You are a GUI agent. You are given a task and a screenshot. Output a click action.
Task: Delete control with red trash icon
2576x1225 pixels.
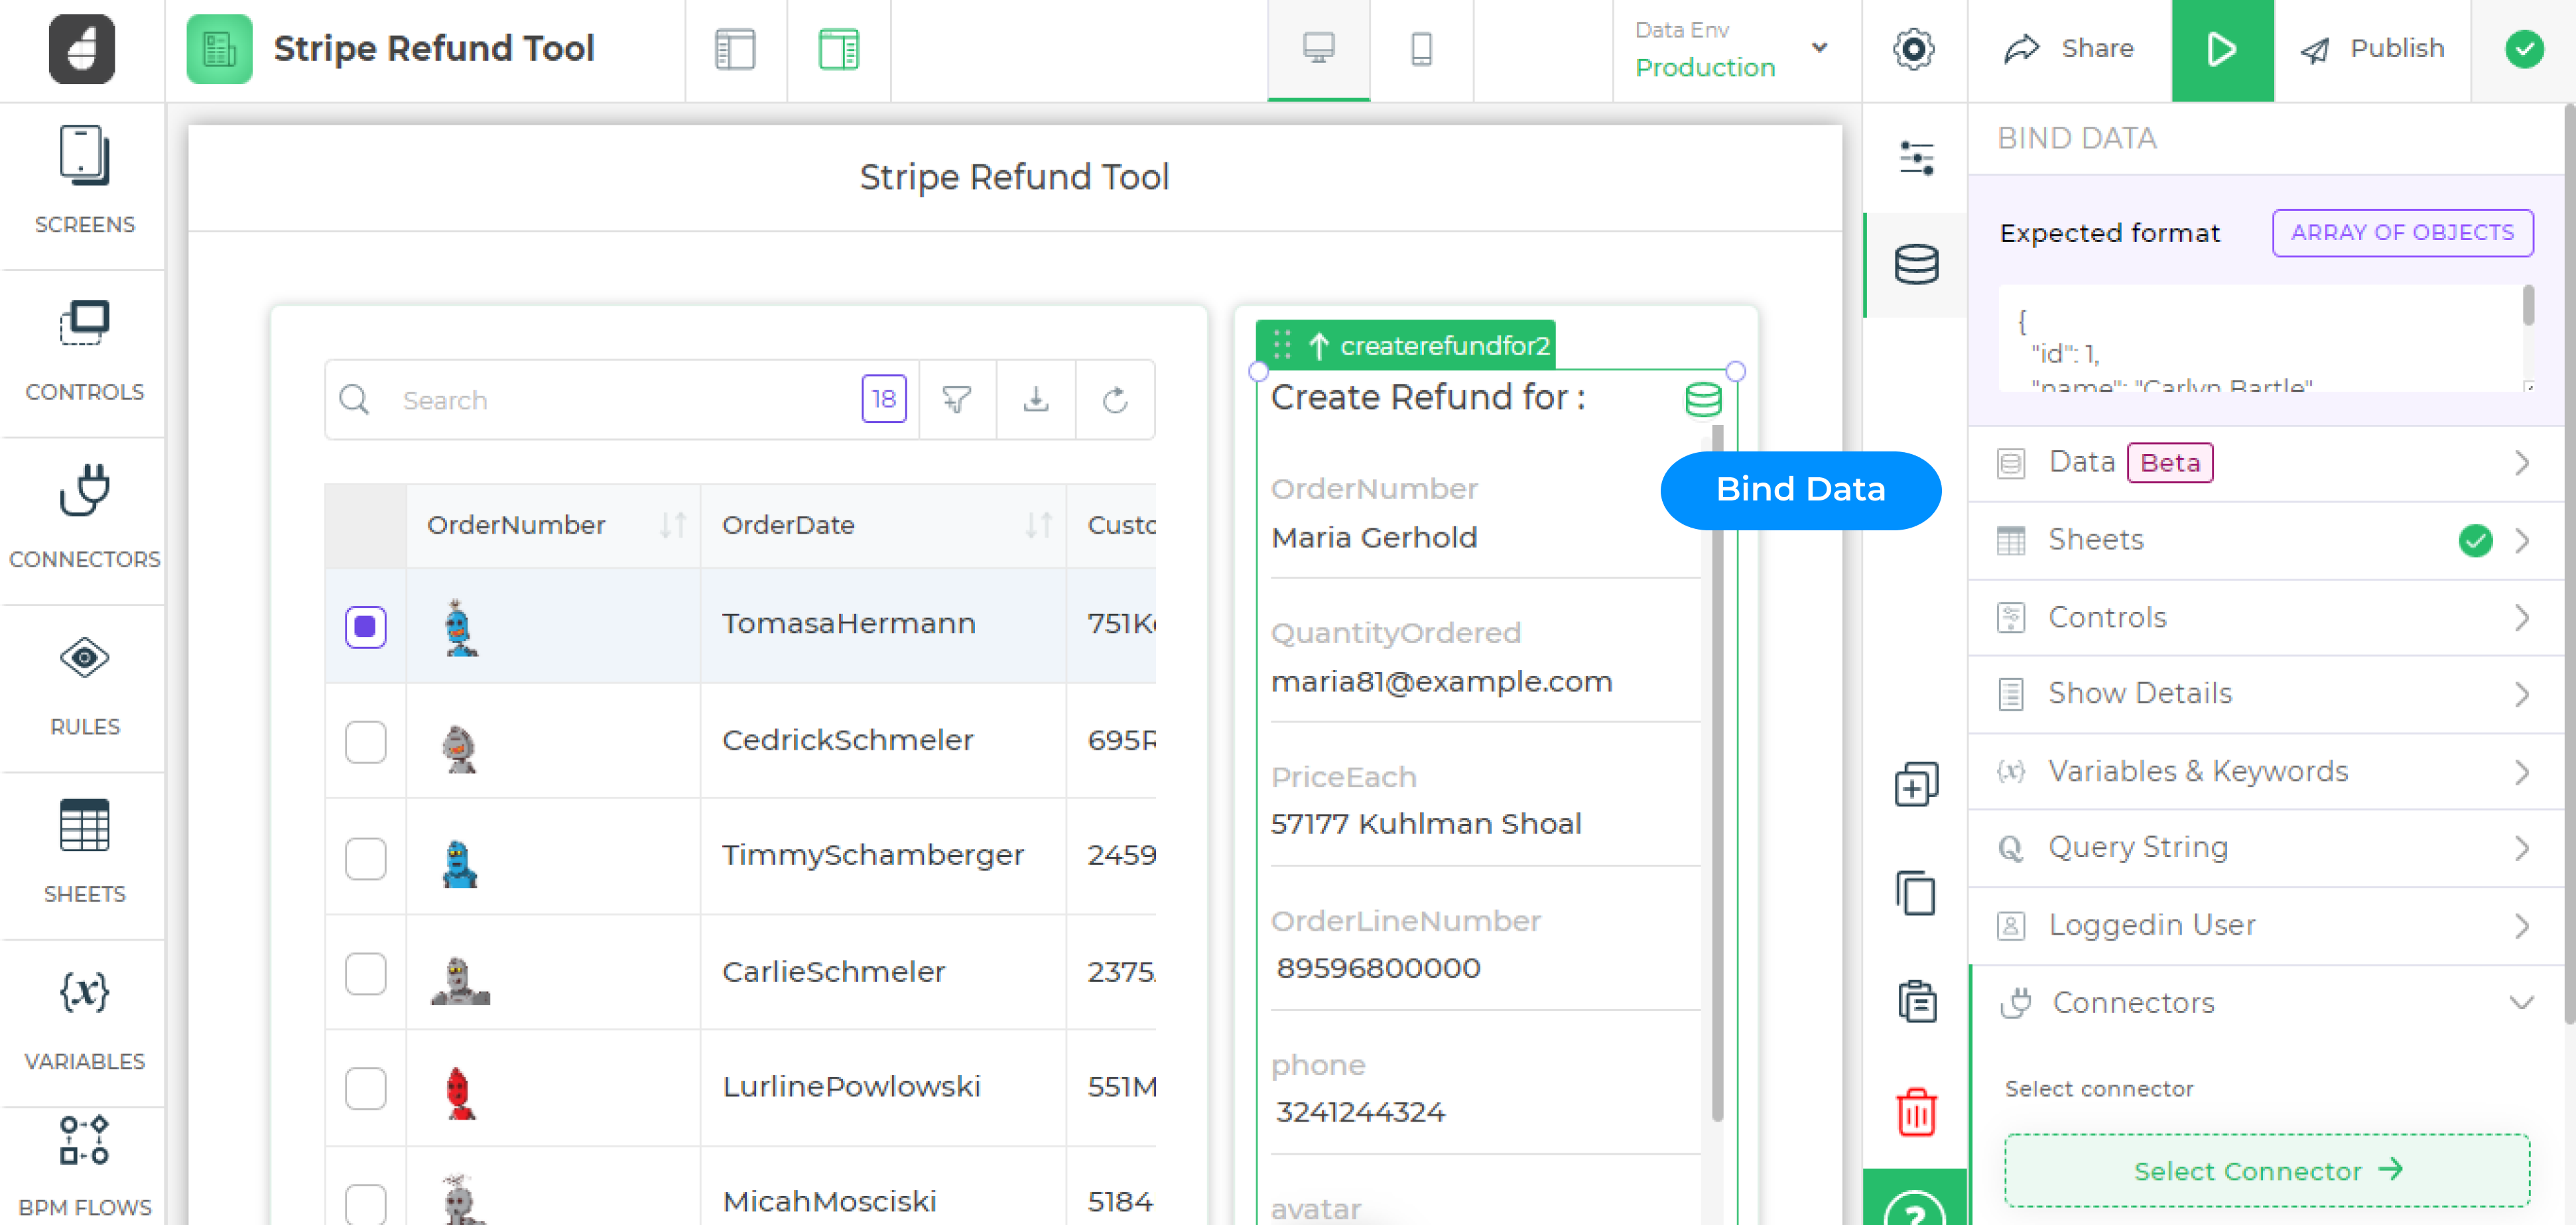1916,1112
